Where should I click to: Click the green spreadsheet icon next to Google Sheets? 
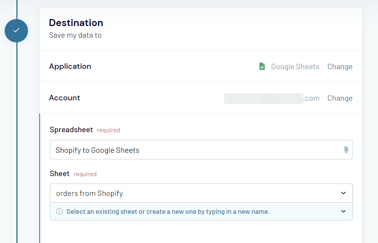(x=262, y=66)
